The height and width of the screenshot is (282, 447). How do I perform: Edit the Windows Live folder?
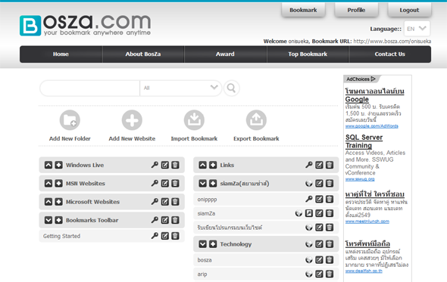[x=164, y=165]
